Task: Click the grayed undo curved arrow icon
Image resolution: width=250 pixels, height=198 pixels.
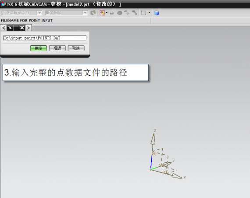Action: pos(112,13)
